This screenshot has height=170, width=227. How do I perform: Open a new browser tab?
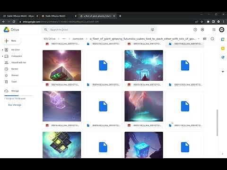(x=120, y=16)
